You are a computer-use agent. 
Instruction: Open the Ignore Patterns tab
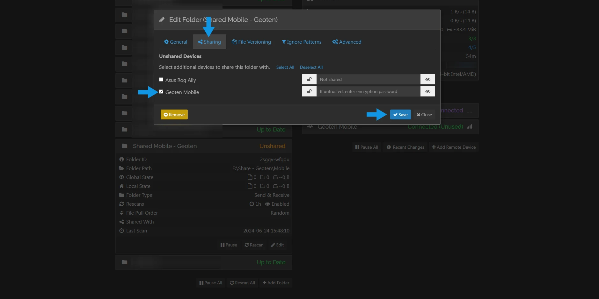coord(302,42)
